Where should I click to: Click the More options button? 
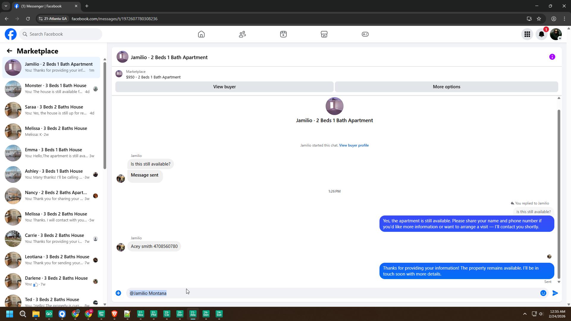[x=446, y=87]
